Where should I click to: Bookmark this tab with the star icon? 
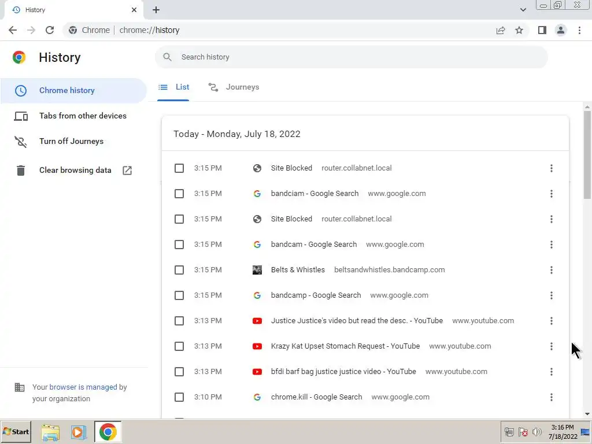point(519,30)
